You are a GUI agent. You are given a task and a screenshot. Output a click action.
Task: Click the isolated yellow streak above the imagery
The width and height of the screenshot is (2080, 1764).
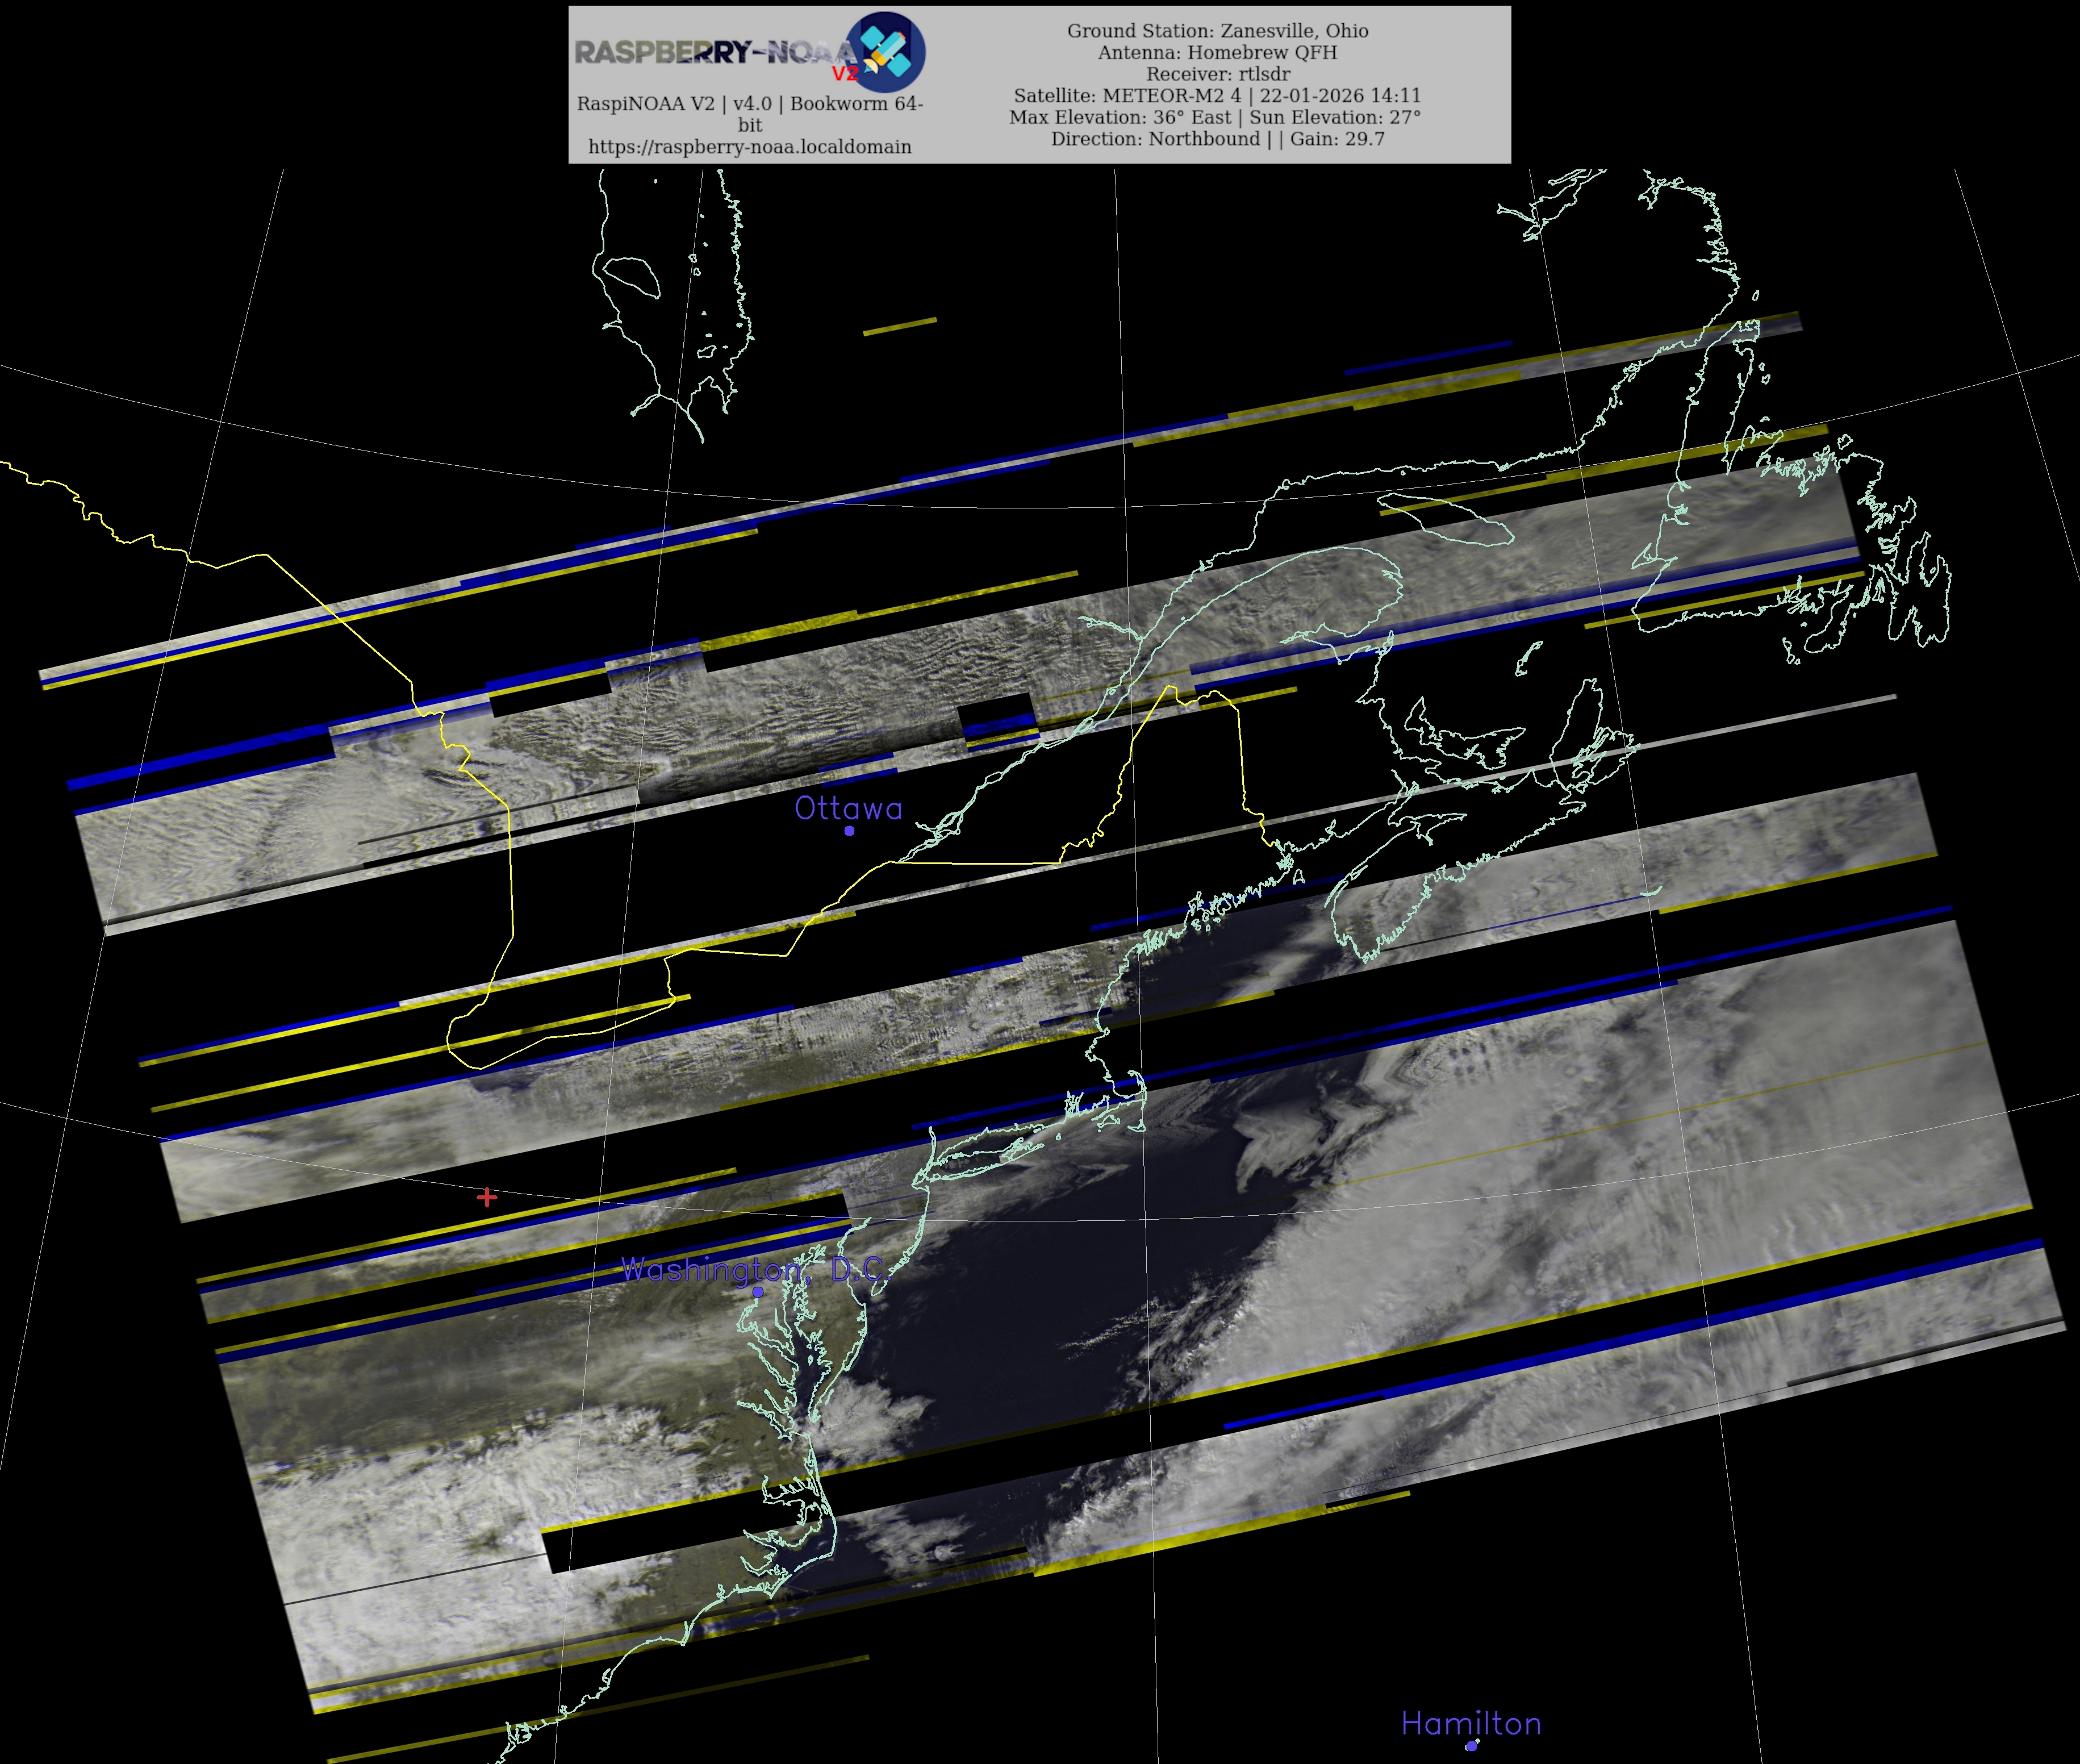(900, 326)
